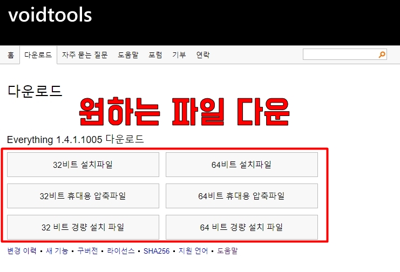Open the 자주 묻는 질문 tab
The height and width of the screenshot is (272, 400).
click(x=85, y=55)
